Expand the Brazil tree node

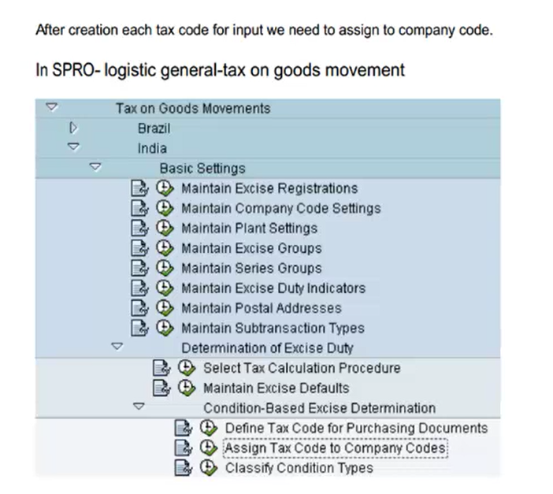[73, 128]
